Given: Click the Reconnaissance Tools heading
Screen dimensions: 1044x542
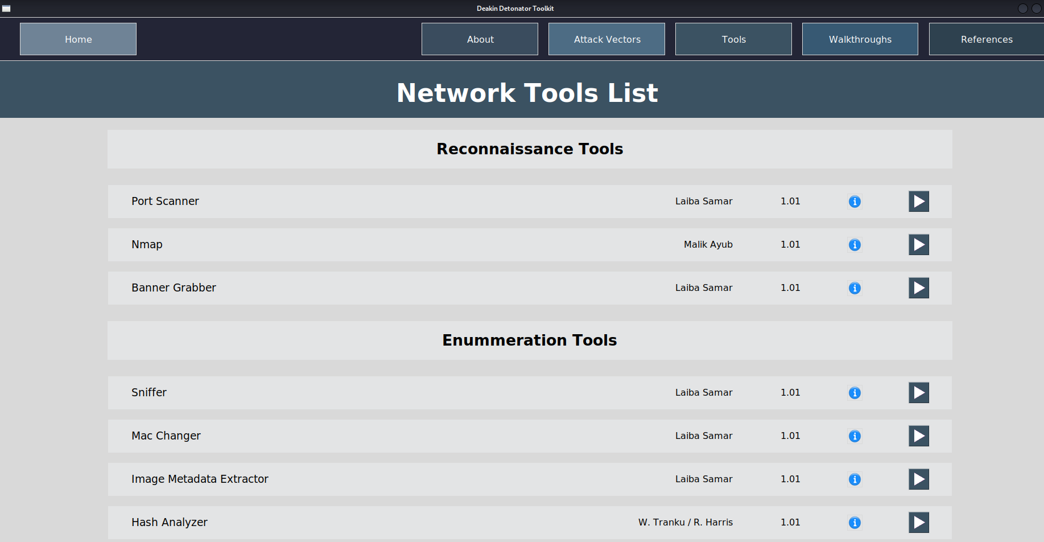Looking at the screenshot, I should coord(530,149).
